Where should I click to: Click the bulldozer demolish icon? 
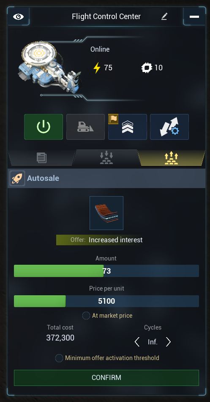(x=85, y=127)
